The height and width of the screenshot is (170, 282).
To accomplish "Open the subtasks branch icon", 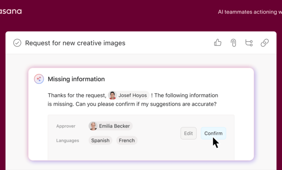I will coord(249,43).
